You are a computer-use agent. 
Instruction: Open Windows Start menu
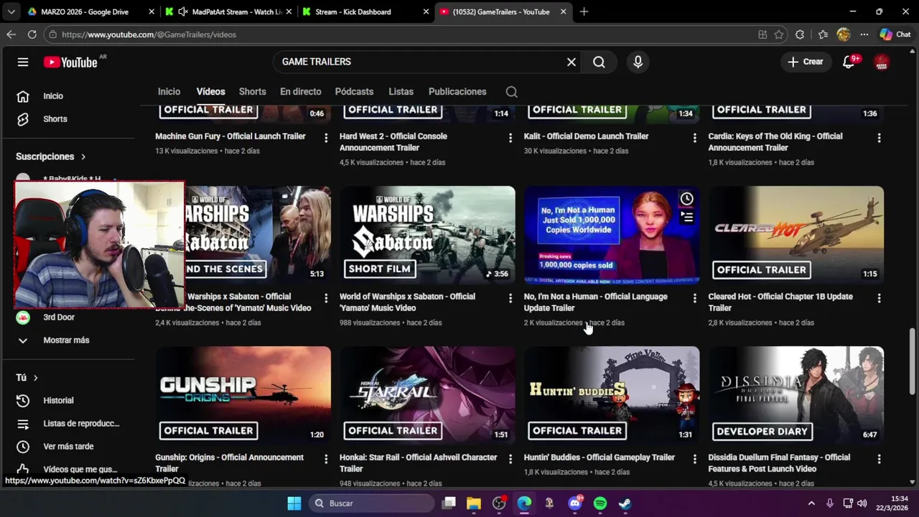(294, 503)
